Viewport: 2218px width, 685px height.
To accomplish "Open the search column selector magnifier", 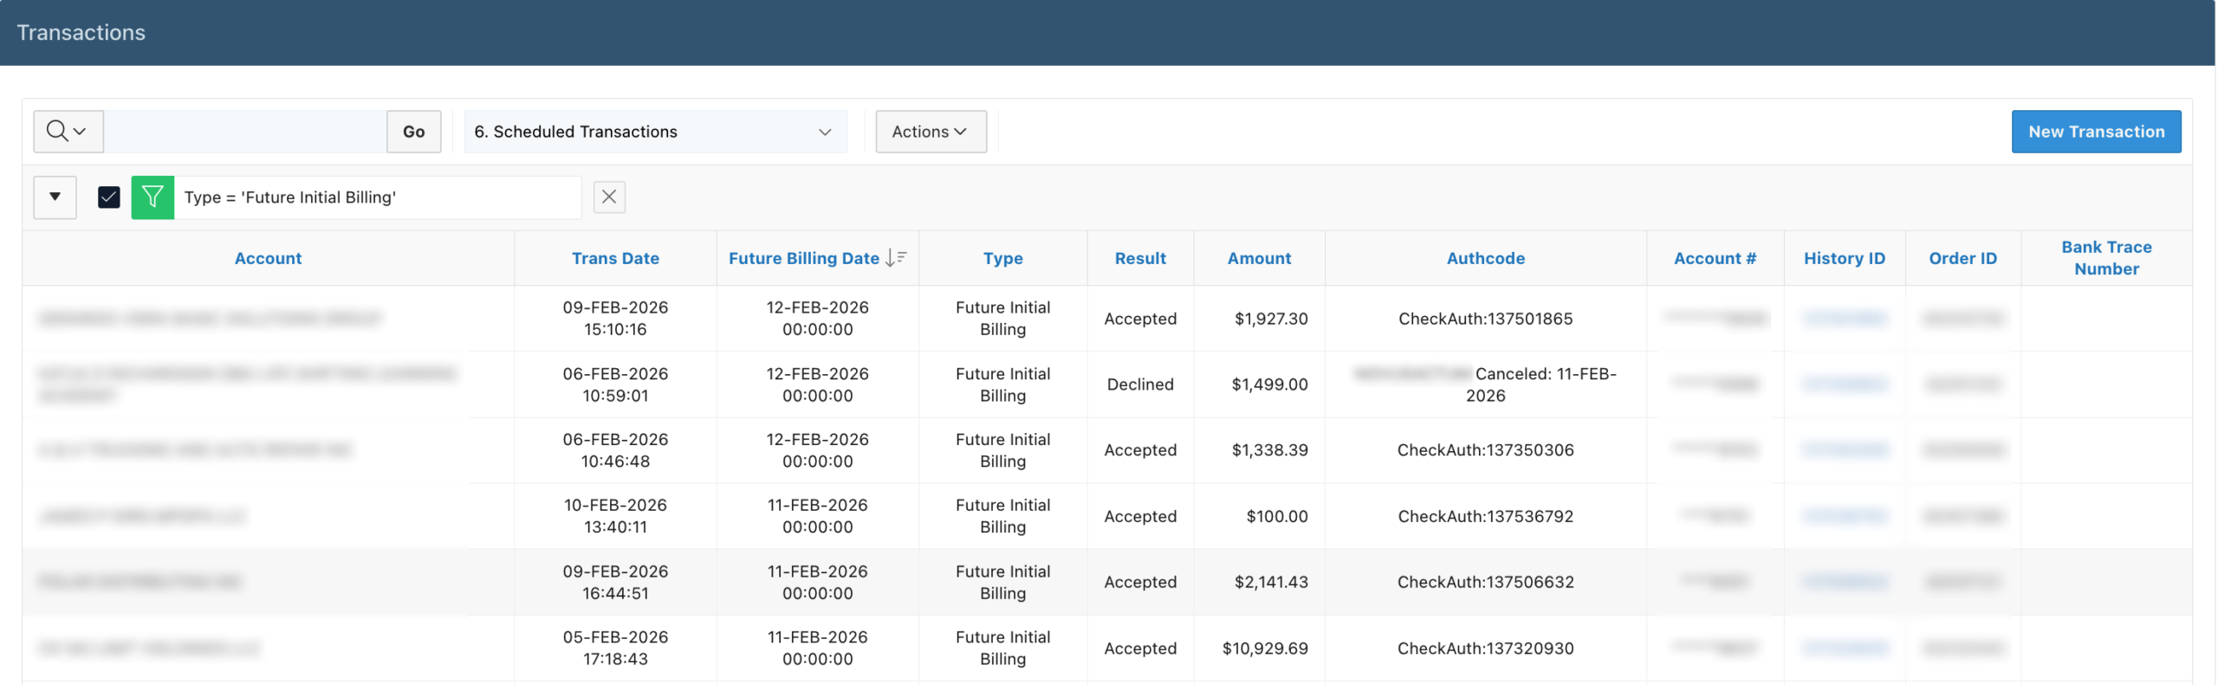I will (x=68, y=132).
